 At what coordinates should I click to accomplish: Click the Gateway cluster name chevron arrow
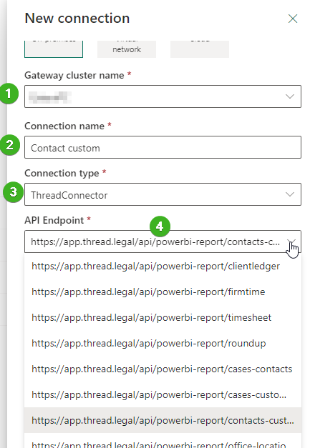290,96
